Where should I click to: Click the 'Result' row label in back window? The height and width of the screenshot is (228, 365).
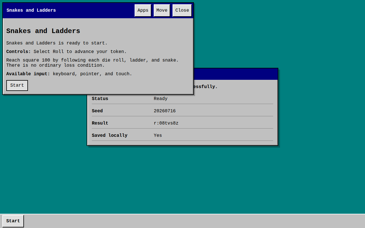[x=100, y=123]
